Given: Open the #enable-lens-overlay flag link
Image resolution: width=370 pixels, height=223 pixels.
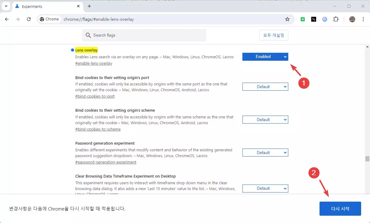Looking at the screenshot, I should [x=94, y=63].
